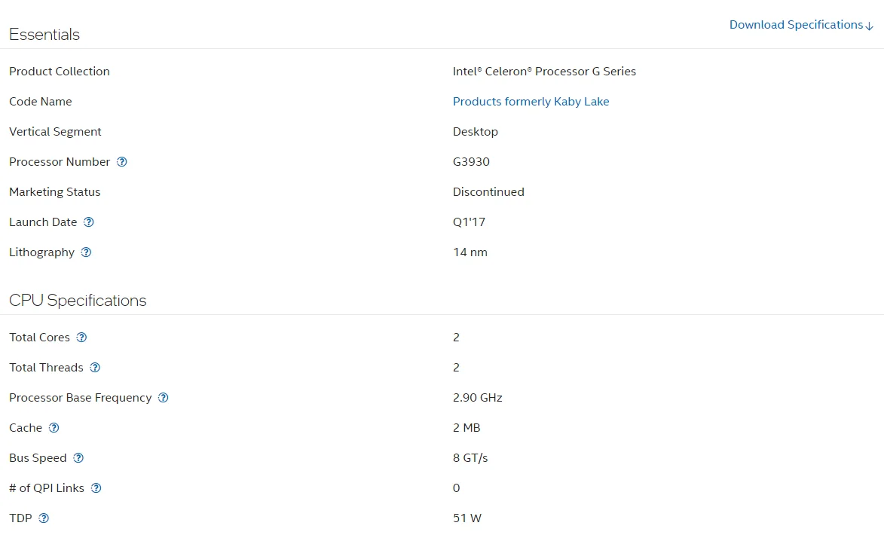
Task: Click the Essentials section heading
Action: click(44, 35)
